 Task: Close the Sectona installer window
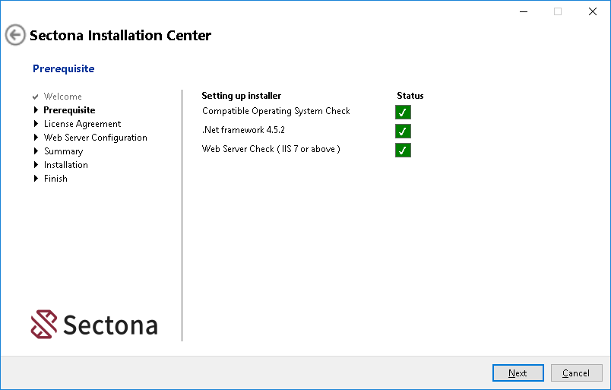[593, 11]
